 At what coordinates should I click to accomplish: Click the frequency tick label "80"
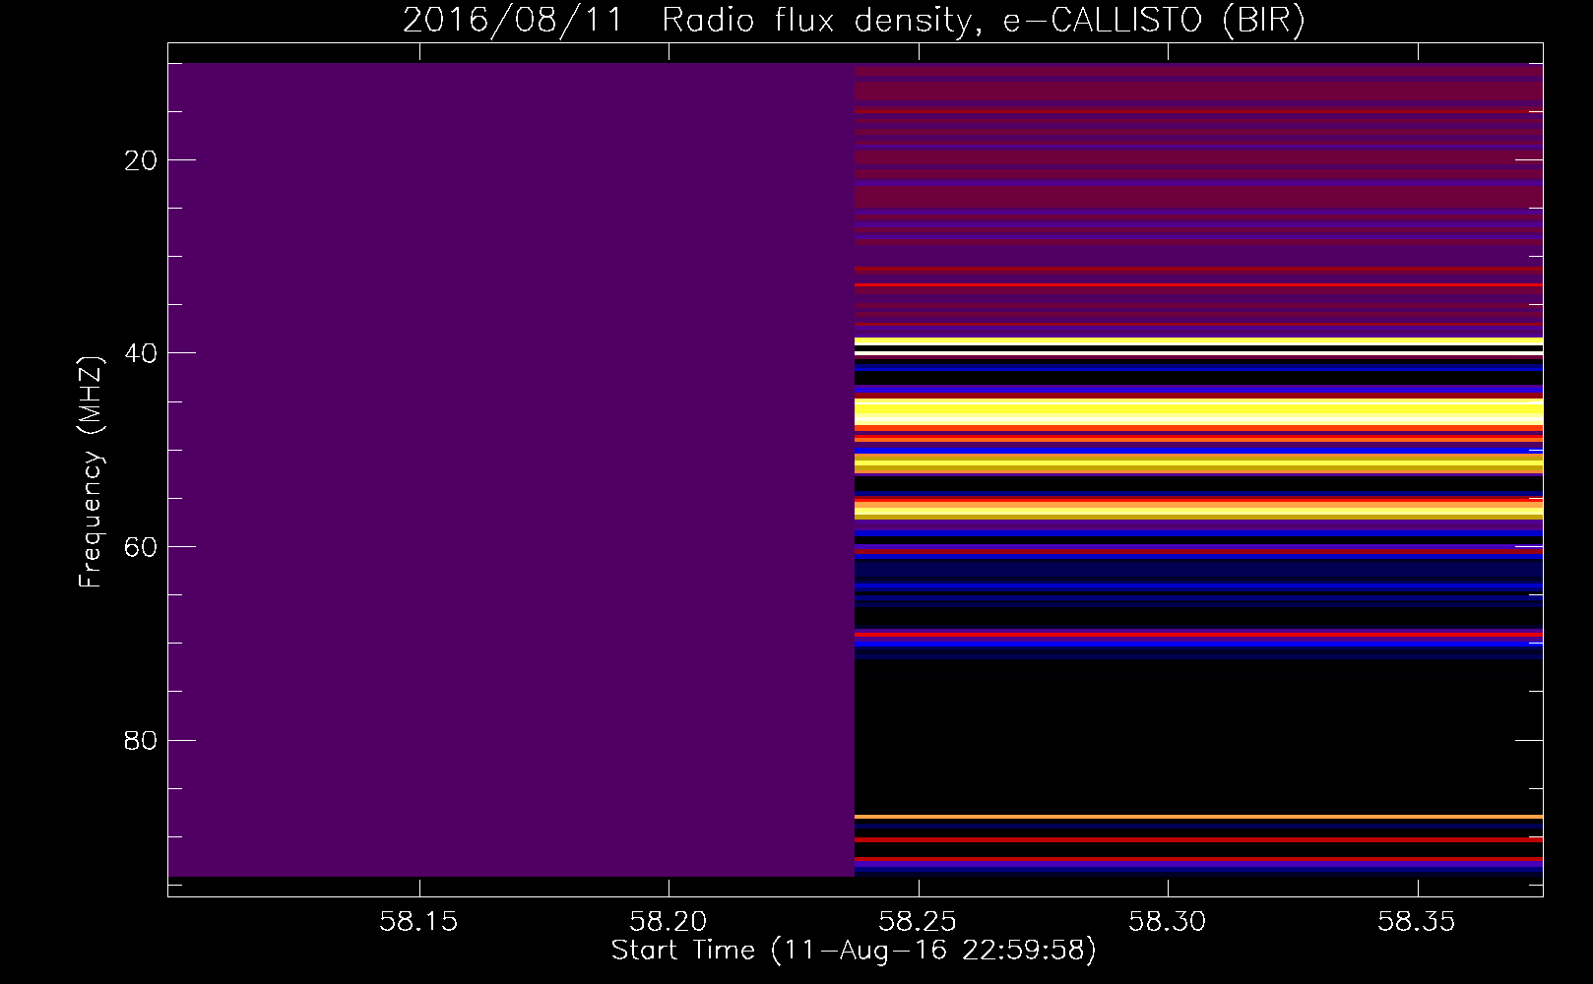point(142,740)
